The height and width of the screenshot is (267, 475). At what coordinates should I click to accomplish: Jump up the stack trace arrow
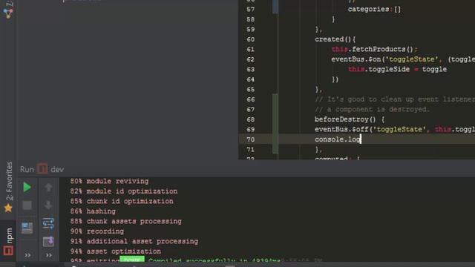48,187
